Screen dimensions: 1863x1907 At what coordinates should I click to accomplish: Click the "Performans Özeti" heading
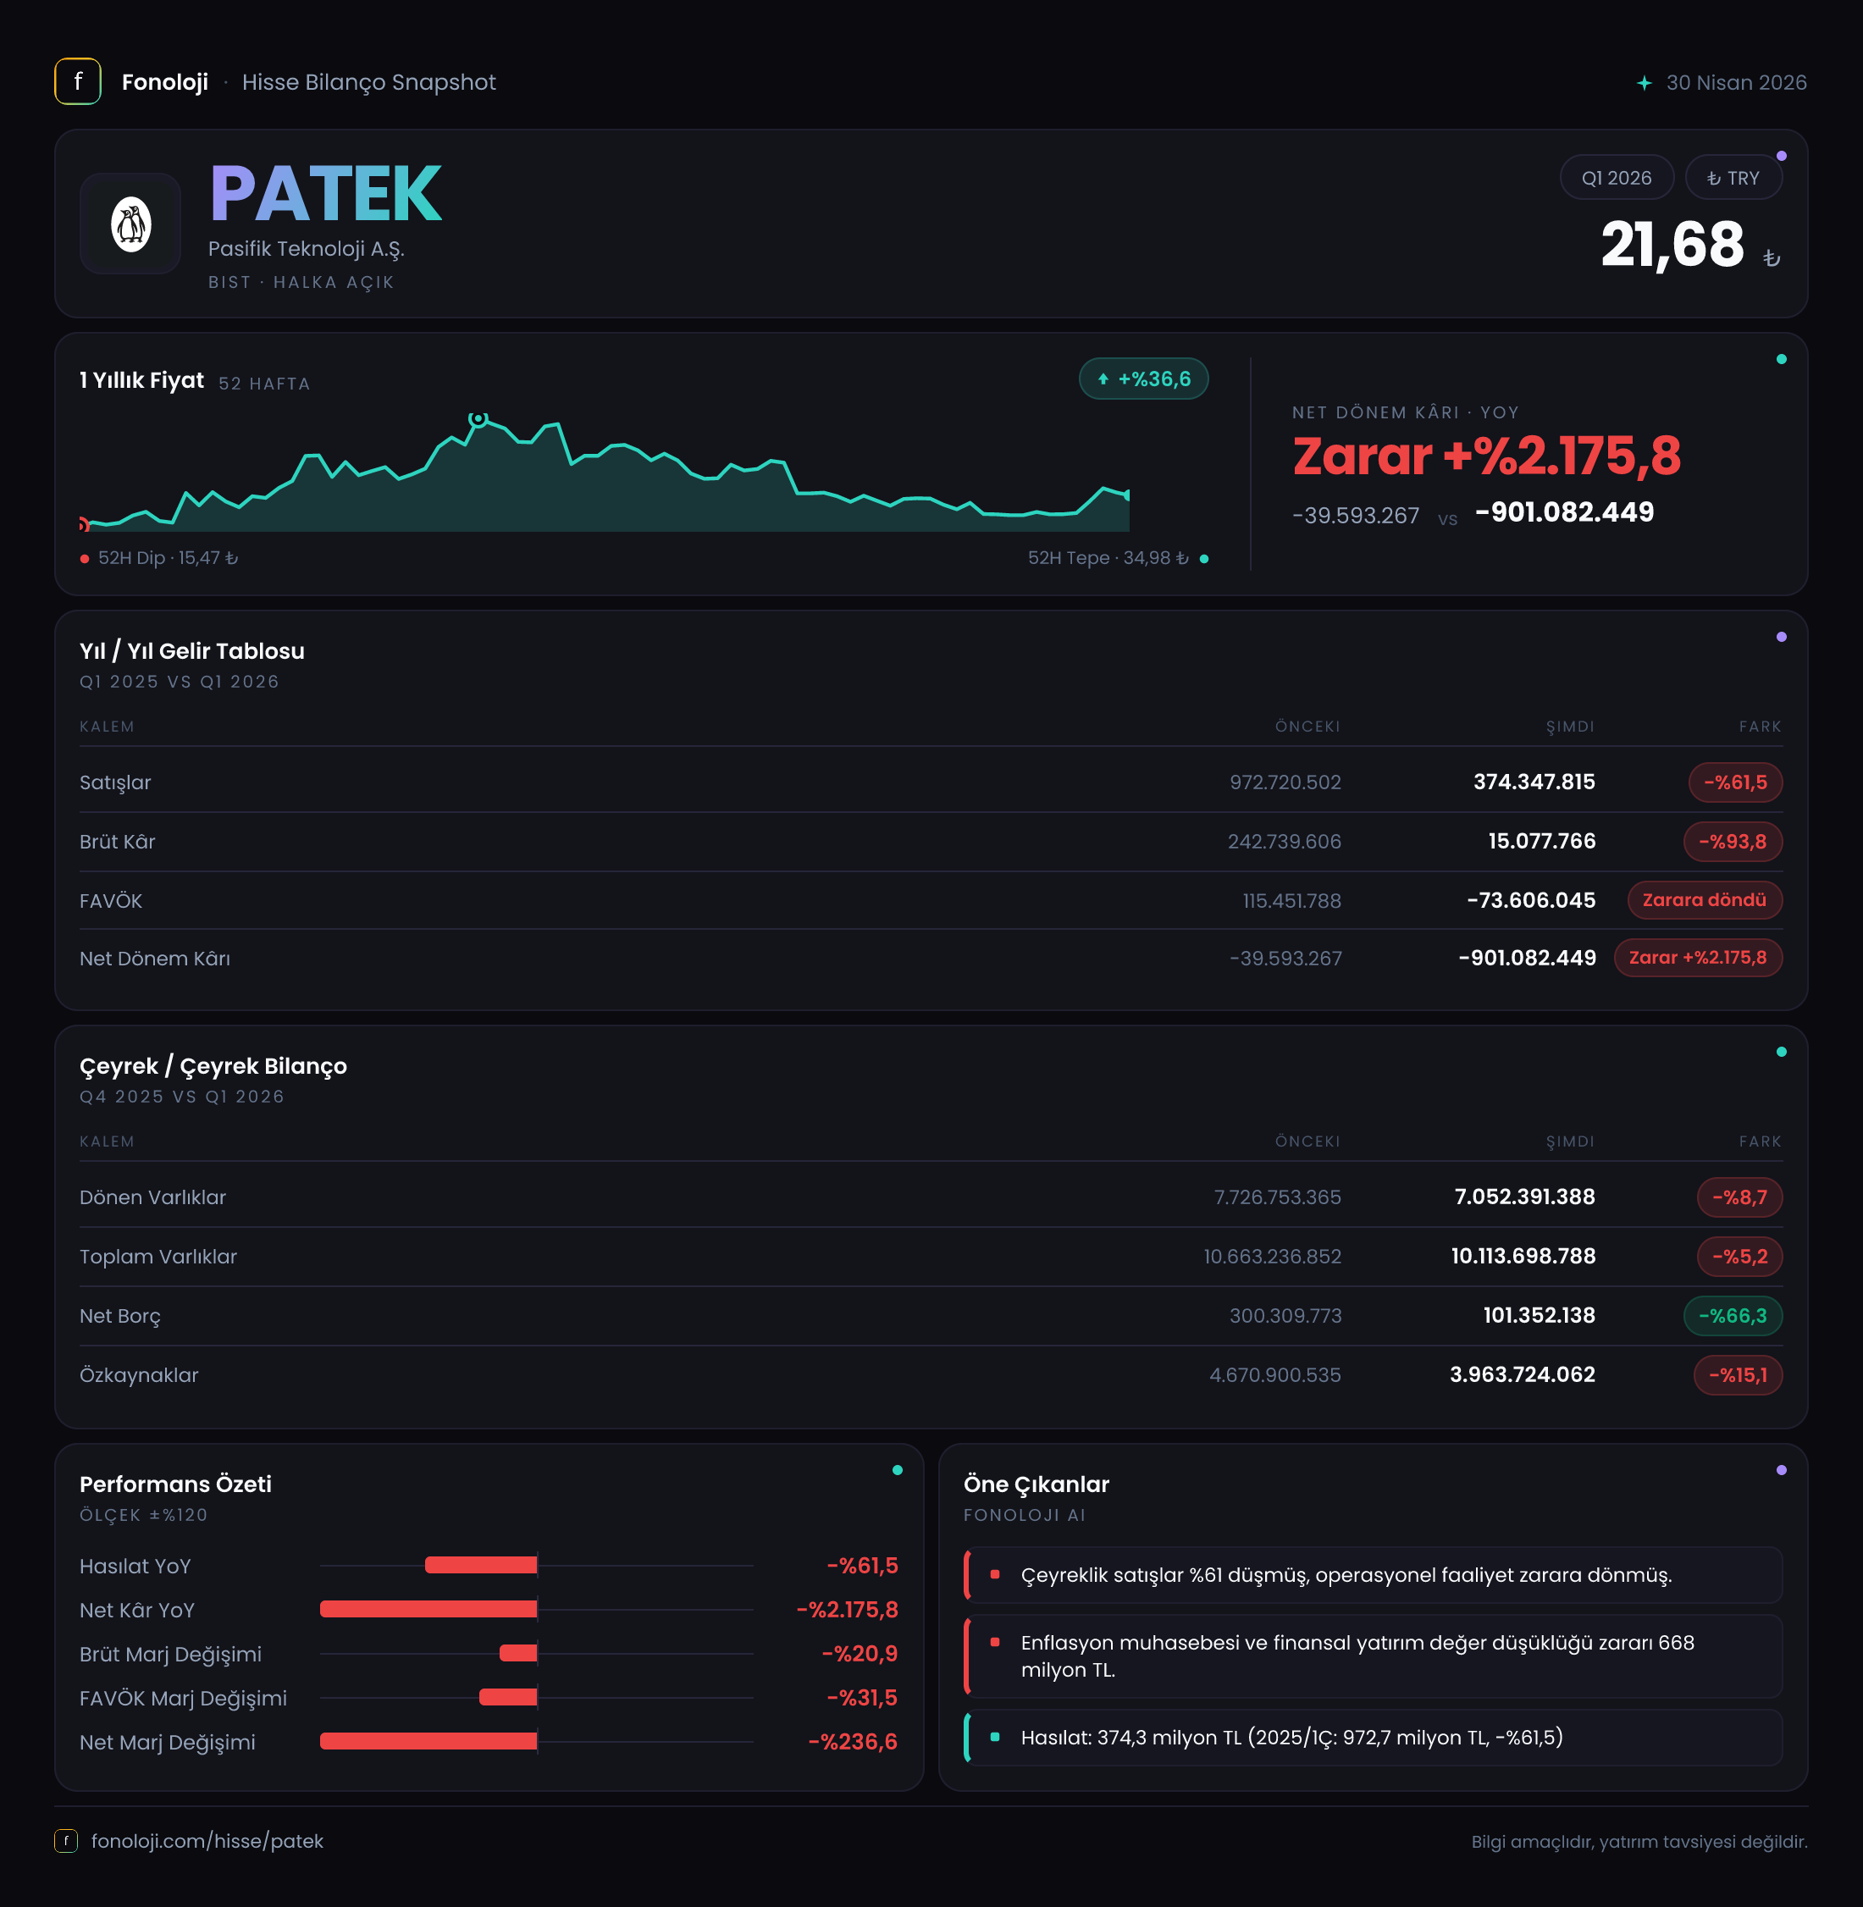[x=176, y=1484]
